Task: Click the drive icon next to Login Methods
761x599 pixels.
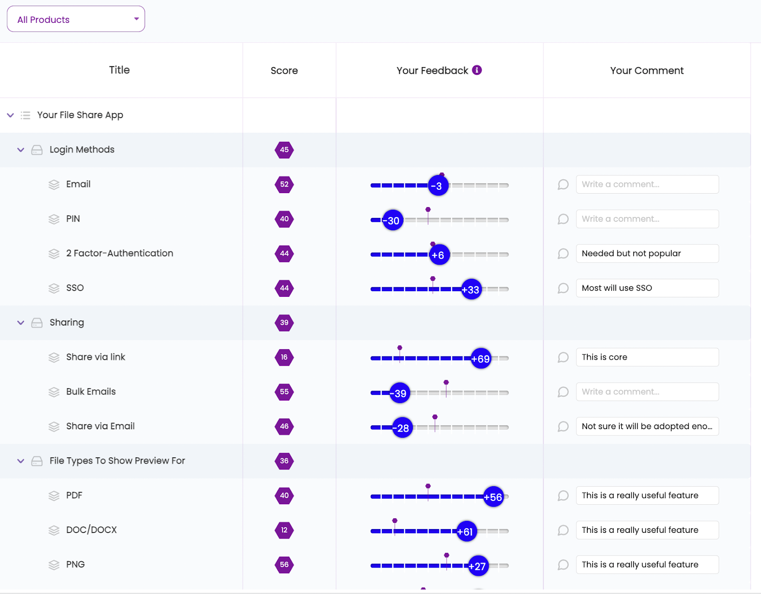Action: pos(37,149)
